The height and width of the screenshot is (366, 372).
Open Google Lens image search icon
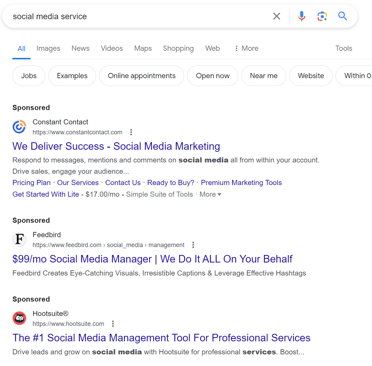pyautogui.click(x=322, y=16)
